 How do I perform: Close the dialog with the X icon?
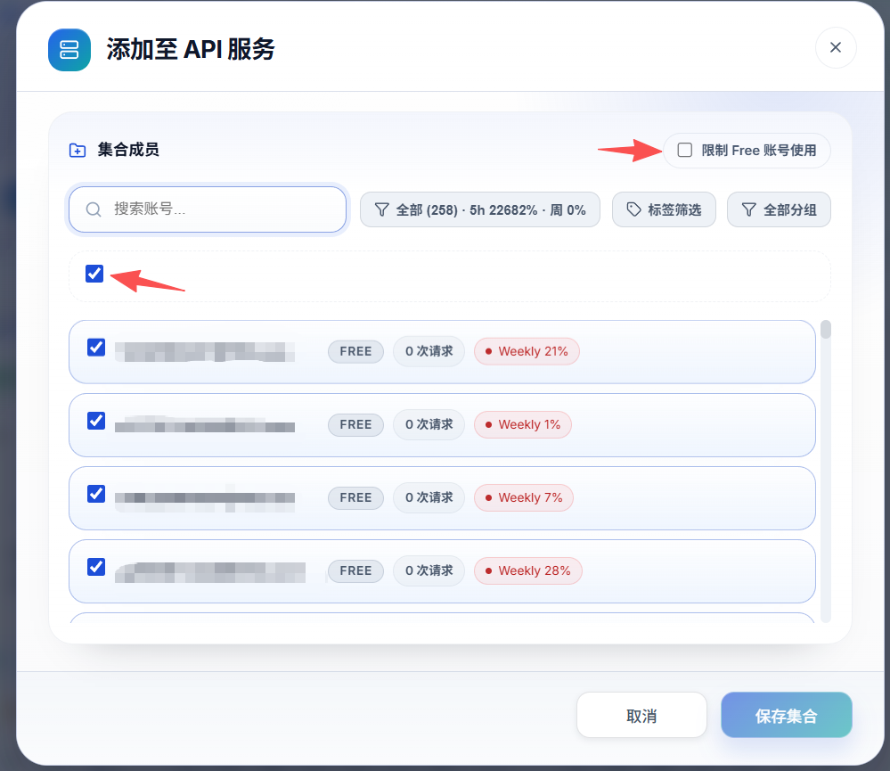pos(836,48)
